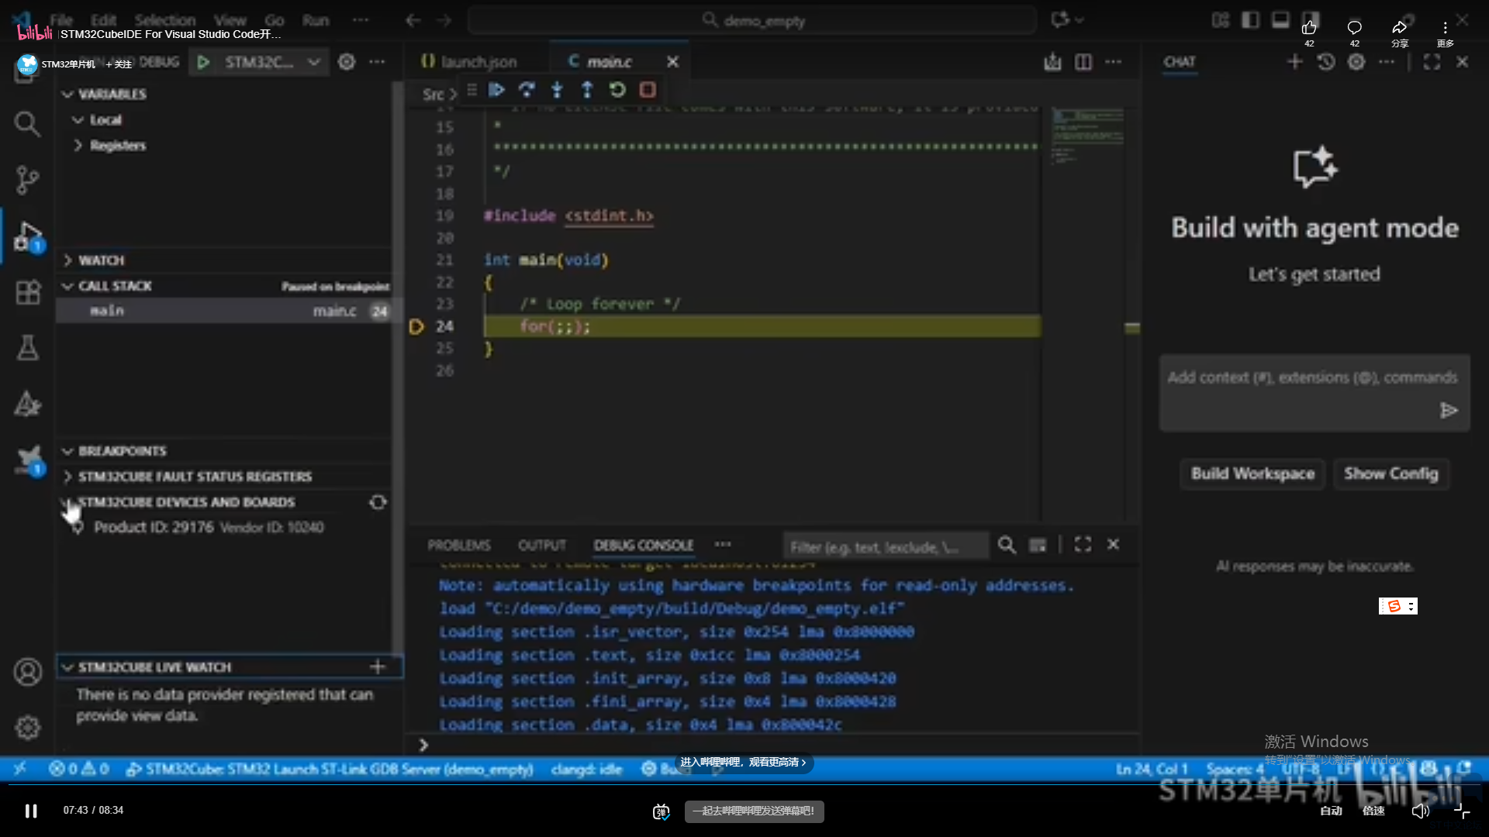Screen dimensions: 1489x837
Task: Follow the uploader with 关注 button
Action: (119, 64)
